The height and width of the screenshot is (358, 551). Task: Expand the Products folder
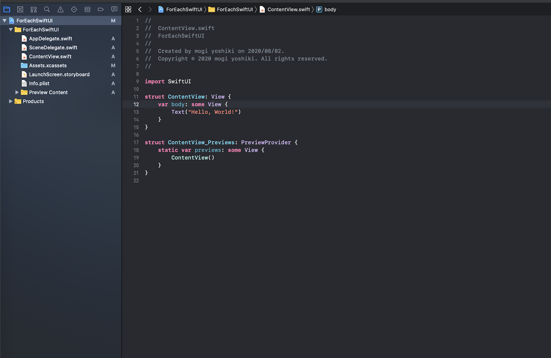tap(11, 101)
